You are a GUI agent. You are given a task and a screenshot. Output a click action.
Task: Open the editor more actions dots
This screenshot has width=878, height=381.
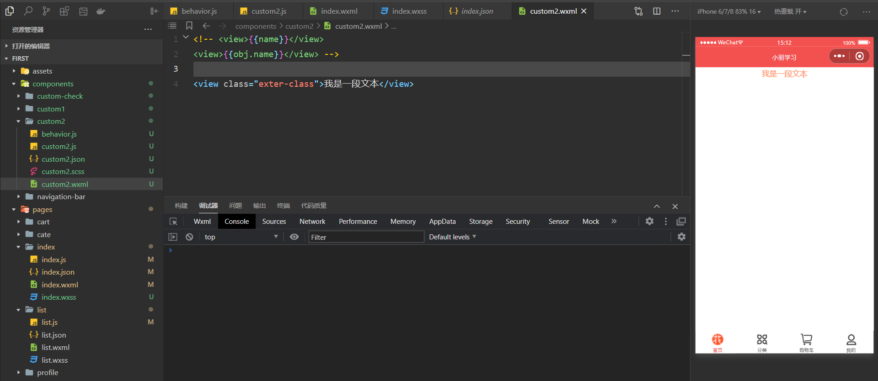[x=675, y=11]
